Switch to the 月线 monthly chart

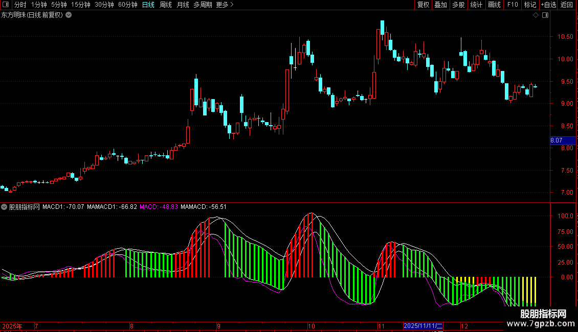pos(183,5)
